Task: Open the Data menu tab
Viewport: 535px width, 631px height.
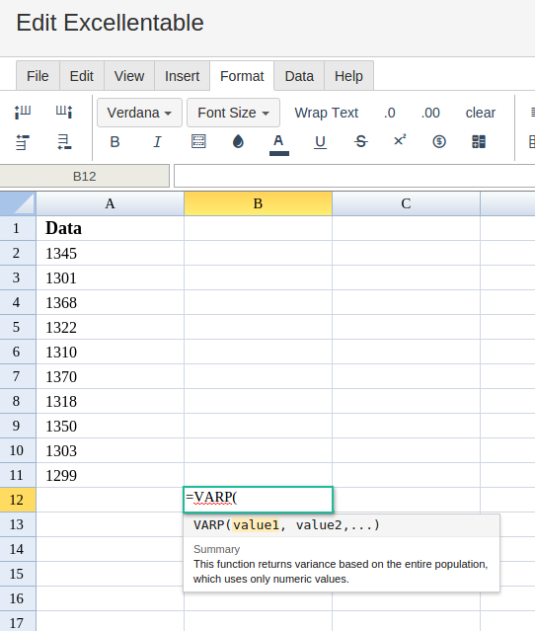Action: [x=299, y=76]
